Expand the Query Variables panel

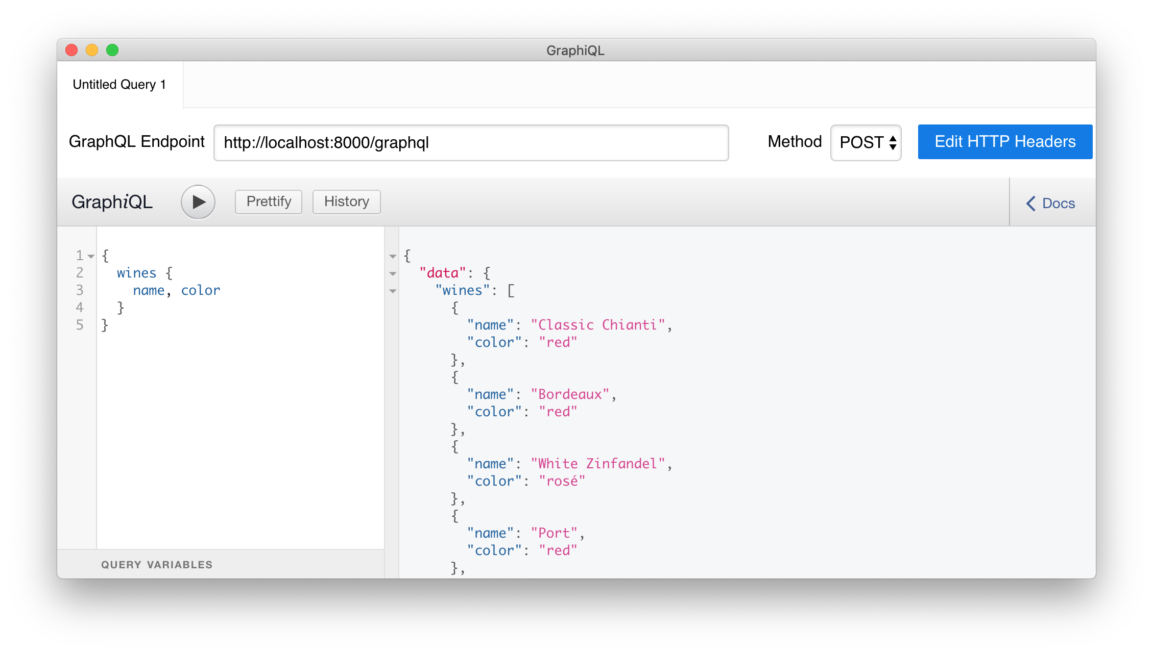pos(156,565)
